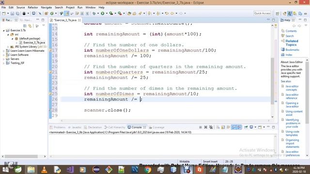The image size is (310, 174).
Task: Click Link with Editor icon in Package Explorer
Action: click(x=30, y=26)
